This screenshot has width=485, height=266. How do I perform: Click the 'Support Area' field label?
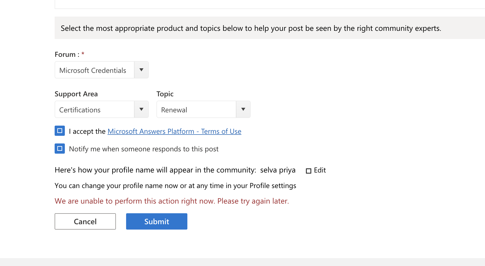[76, 94]
